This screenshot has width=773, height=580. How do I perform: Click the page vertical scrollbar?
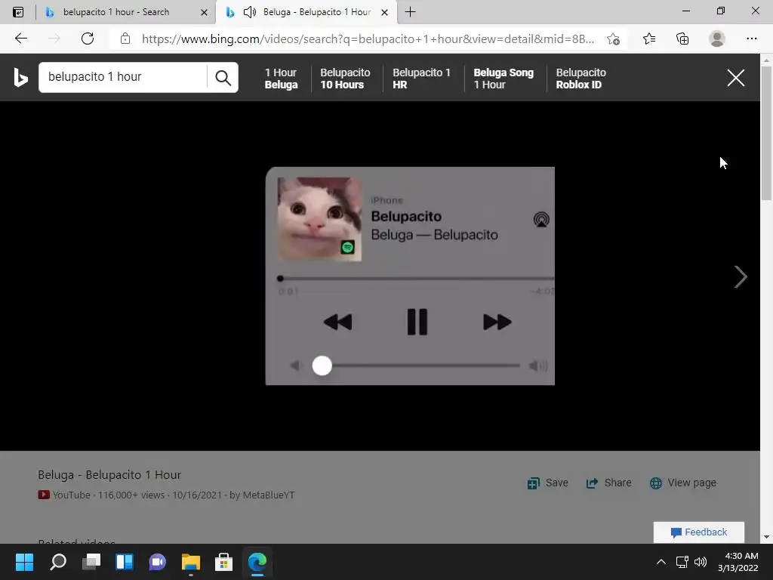pyautogui.click(x=766, y=133)
